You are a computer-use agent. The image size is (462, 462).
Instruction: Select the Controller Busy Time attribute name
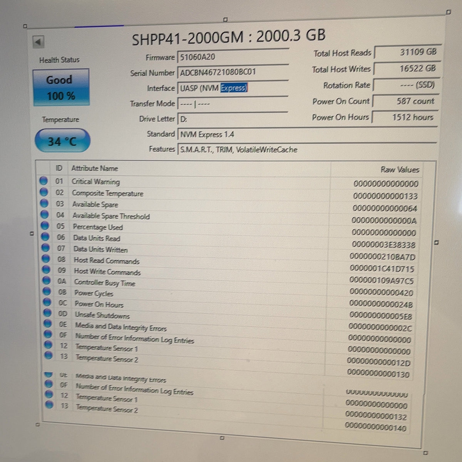coord(105,283)
